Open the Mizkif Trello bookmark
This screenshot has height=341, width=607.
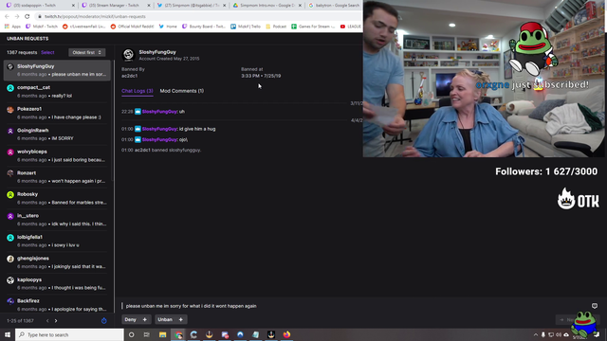pyautogui.click(x=246, y=27)
